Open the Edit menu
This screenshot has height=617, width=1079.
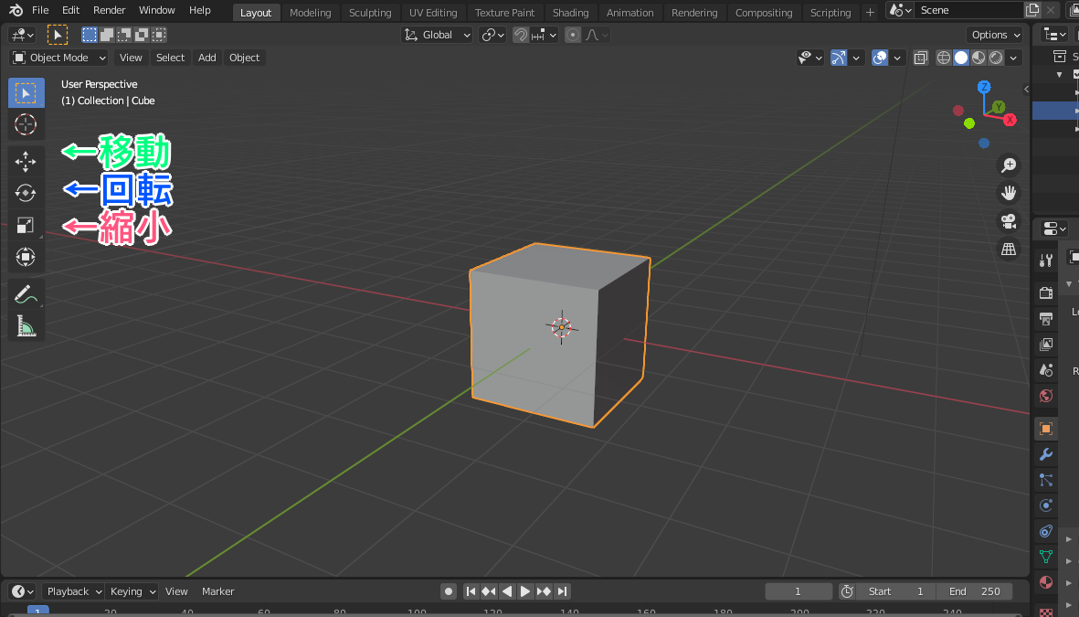pos(71,10)
